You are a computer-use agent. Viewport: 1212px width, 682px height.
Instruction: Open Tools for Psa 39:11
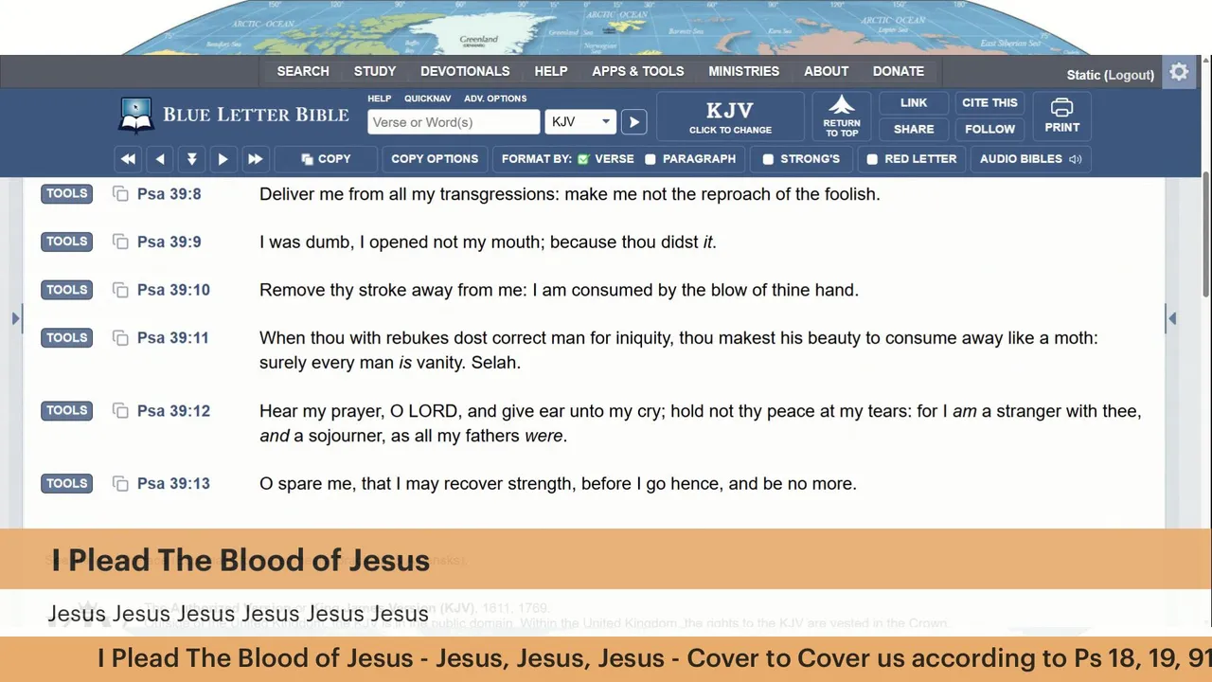click(x=66, y=338)
